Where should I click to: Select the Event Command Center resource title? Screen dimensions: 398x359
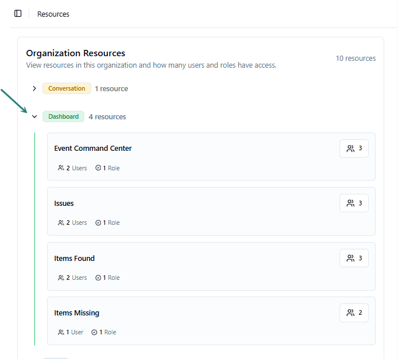tap(93, 149)
